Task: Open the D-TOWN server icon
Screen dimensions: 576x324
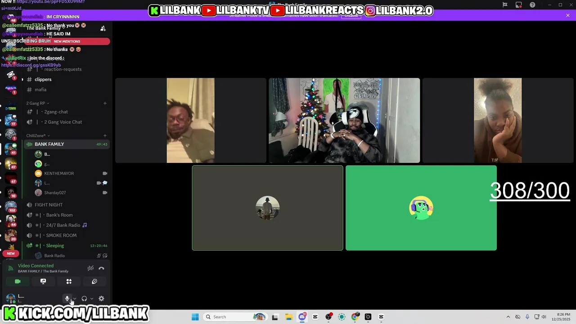Action: pos(11,107)
